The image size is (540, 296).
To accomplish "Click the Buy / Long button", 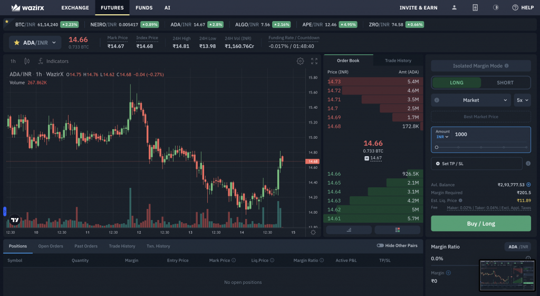I will (x=481, y=224).
